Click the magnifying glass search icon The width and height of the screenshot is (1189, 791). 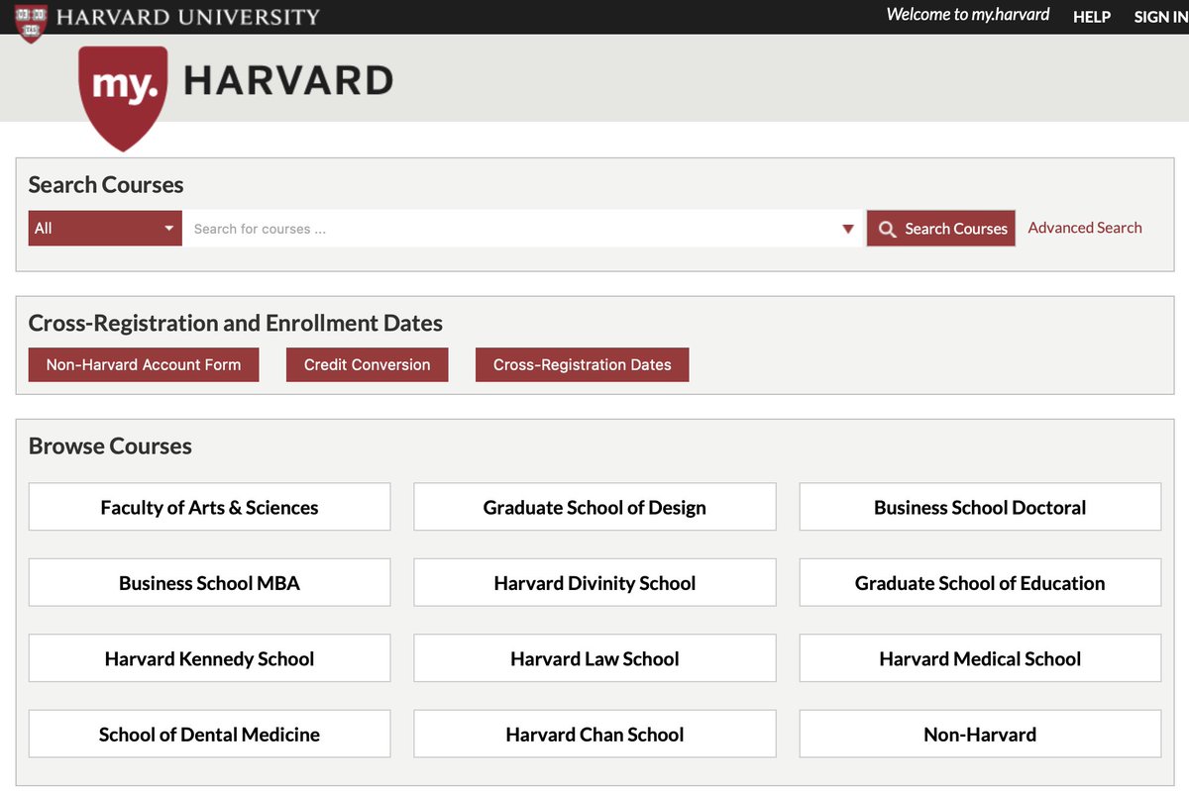tap(887, 229)
